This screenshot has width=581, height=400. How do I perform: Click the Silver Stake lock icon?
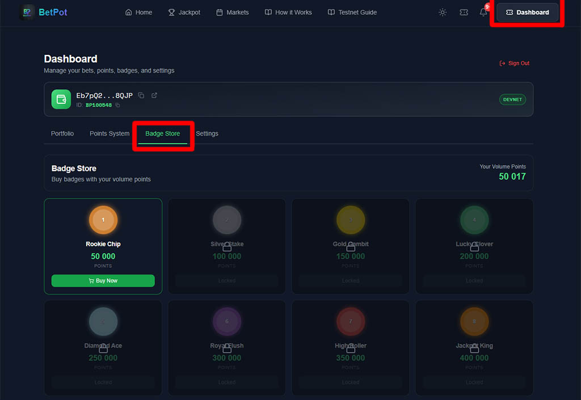(x=227, y=247)
